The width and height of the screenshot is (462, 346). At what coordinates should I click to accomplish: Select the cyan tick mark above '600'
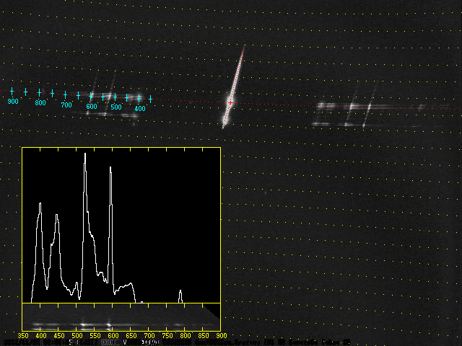click(91, 96)
